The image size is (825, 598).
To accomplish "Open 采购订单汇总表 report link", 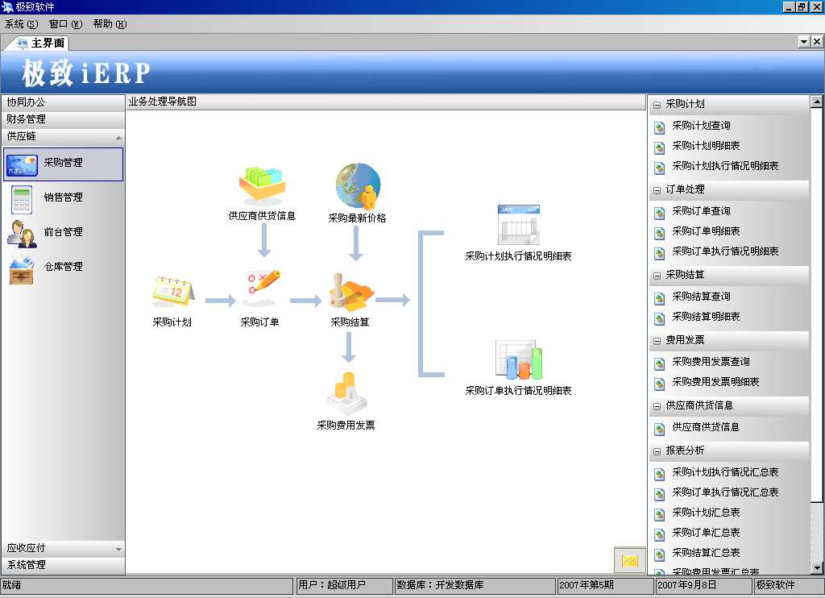I will click(706, 533).
